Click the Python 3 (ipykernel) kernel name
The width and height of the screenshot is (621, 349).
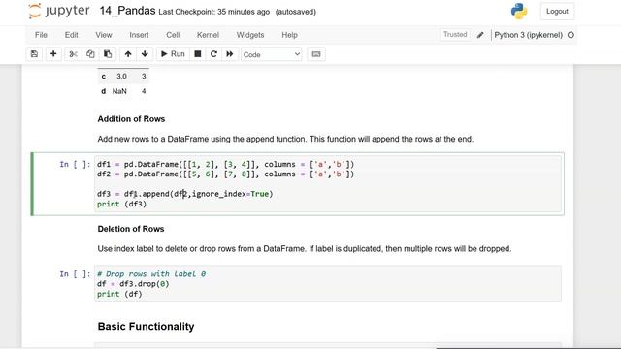coord(528,35)
